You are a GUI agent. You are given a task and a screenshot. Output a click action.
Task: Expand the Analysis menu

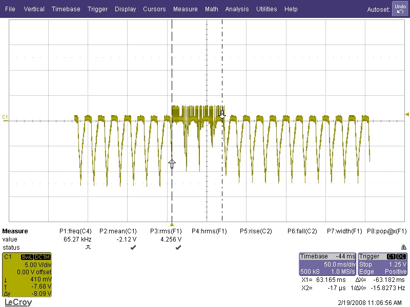(237, 9)
